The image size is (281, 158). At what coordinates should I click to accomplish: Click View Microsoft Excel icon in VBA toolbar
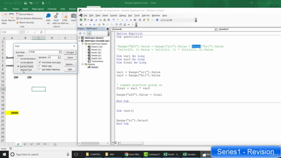click(81, 20)
